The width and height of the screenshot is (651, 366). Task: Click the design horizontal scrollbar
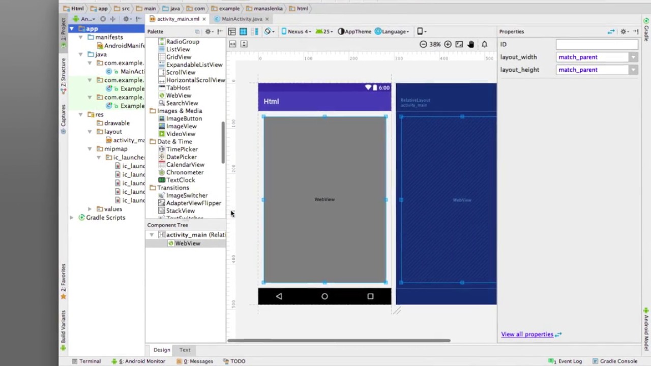click(x=339, y=341)
